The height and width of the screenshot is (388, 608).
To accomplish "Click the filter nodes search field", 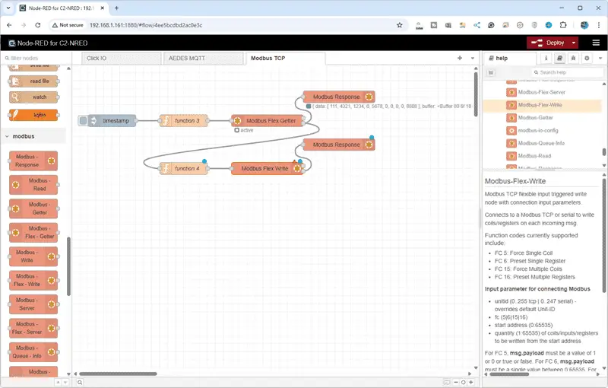I will tap(36, 58).
